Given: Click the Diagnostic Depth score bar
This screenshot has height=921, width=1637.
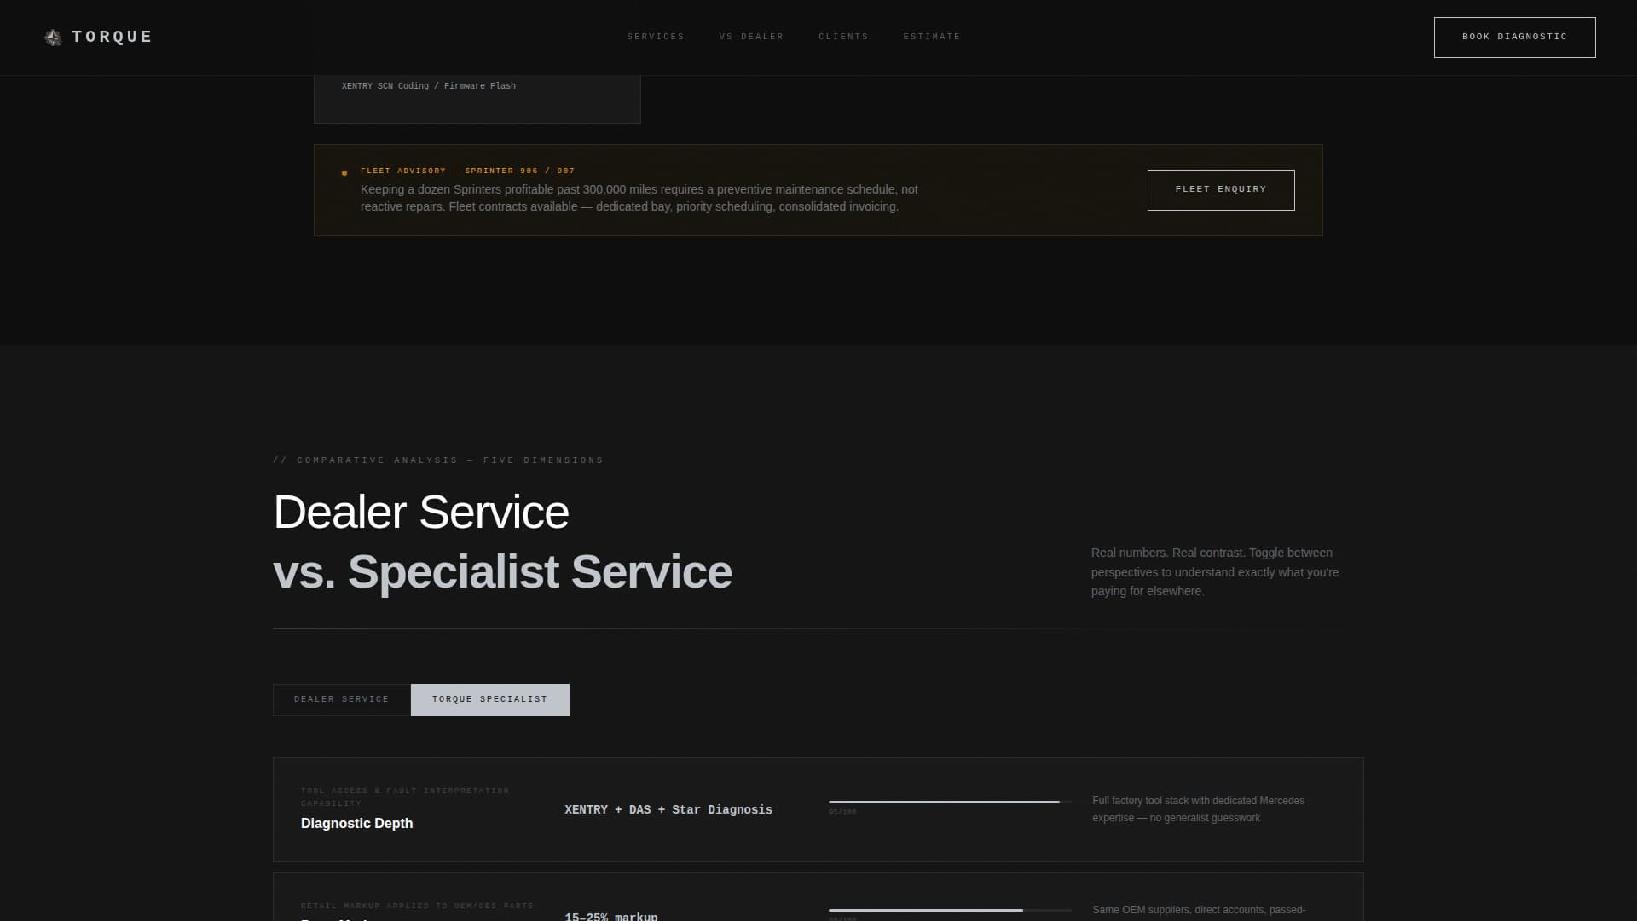Looking at the screenshot, I should pos(950,802).
